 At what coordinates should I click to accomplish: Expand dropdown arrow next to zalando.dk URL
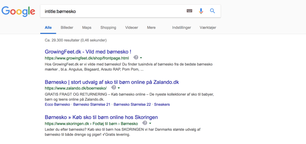coord(119,88)
